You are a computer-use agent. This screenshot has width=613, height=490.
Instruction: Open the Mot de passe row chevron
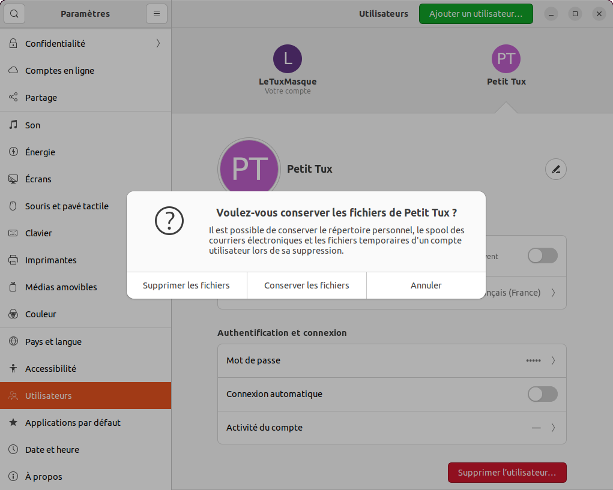click(553, 360)
